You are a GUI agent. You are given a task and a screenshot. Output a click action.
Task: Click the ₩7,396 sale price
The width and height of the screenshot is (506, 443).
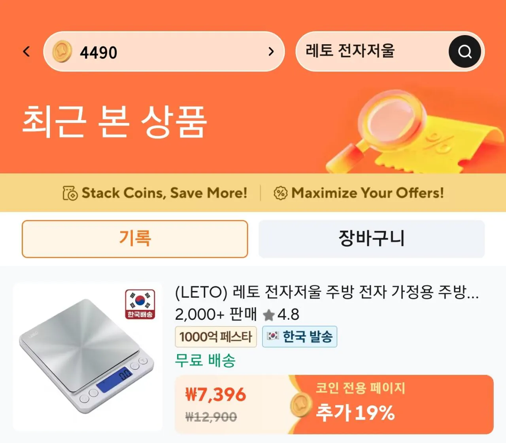pyautogui.click(x=216, y=394)
